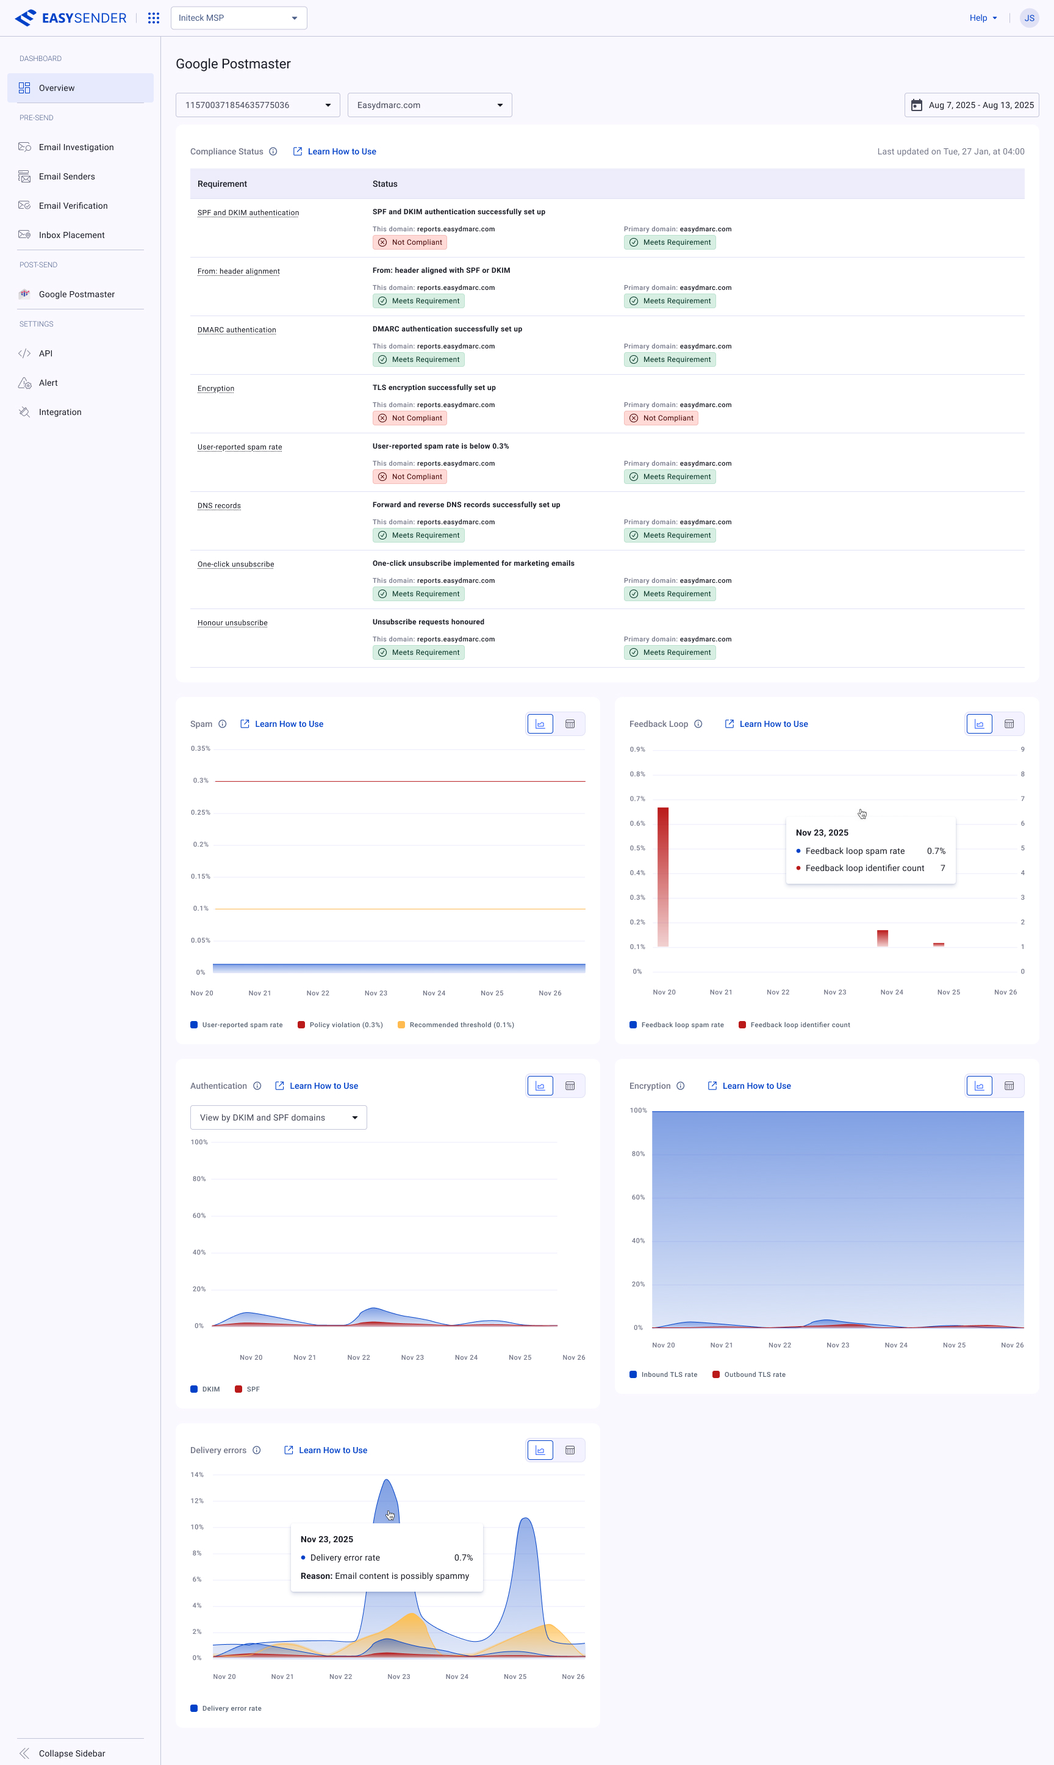Click the DMARC authentication requirement link
Image resolution: width=1054 pixels, height=1765 pixels.
point(237,330)
